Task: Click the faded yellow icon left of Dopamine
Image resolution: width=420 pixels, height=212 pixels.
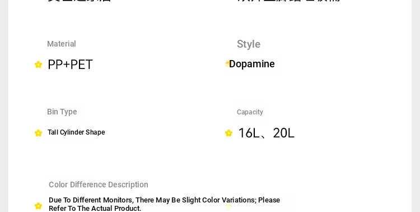Action: (x=227, y=63)
